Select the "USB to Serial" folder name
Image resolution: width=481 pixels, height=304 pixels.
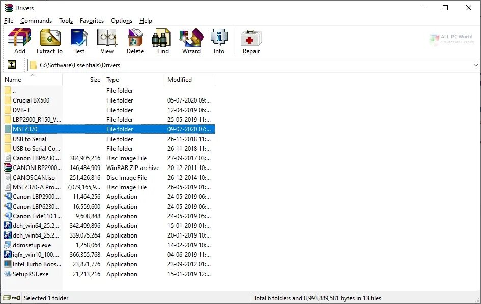pos(30,139)
